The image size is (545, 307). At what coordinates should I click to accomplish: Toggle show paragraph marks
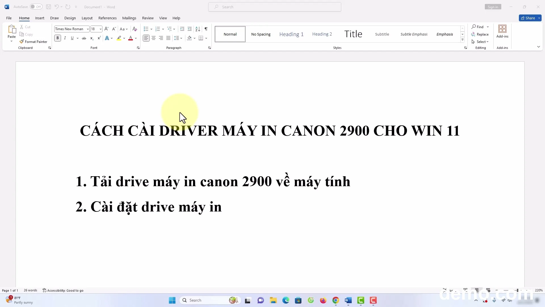point(206,29)
